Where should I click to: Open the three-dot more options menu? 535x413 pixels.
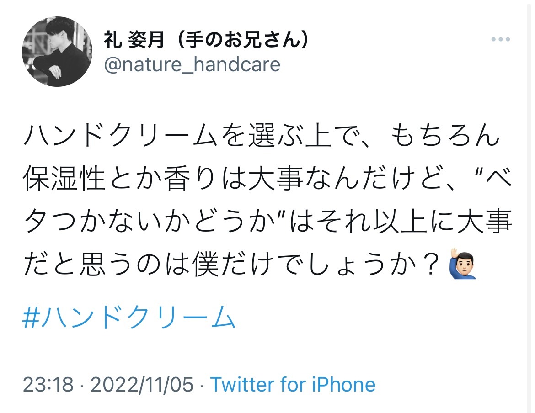501,40
